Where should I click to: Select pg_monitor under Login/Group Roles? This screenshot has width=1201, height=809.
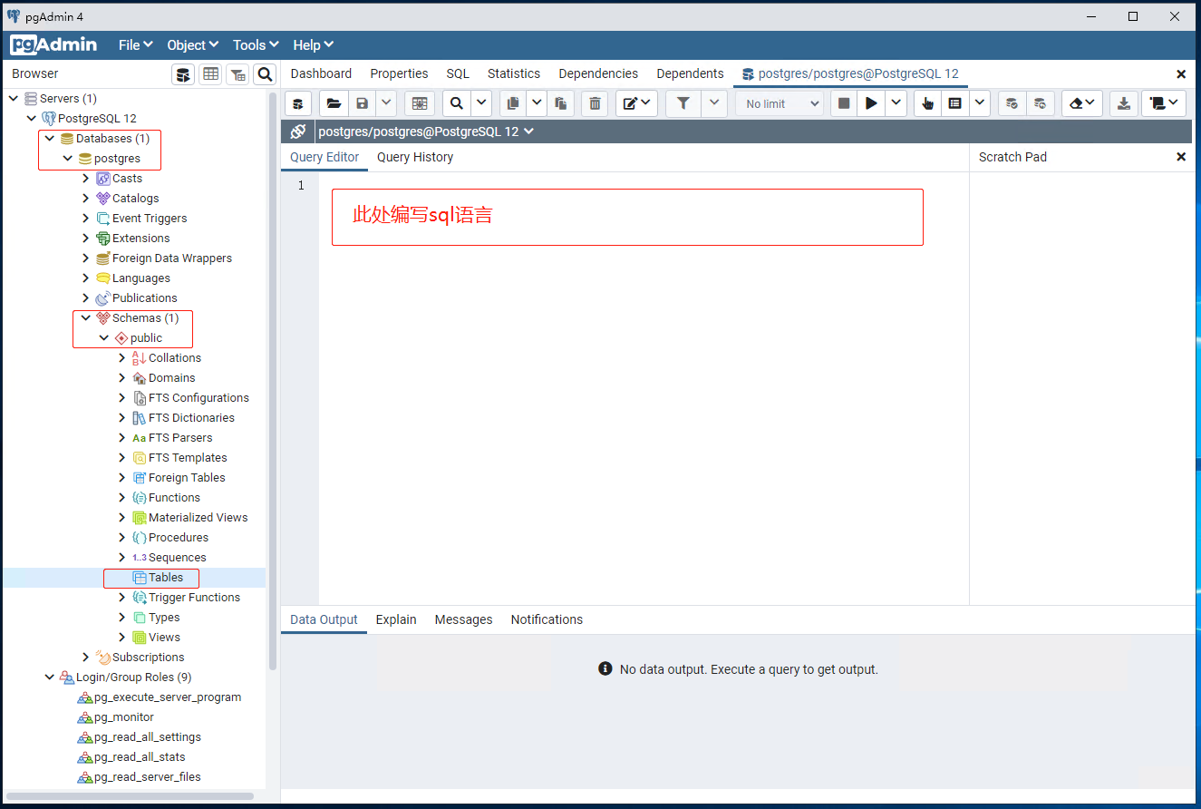pyautogui.click(x=122, y=716)
